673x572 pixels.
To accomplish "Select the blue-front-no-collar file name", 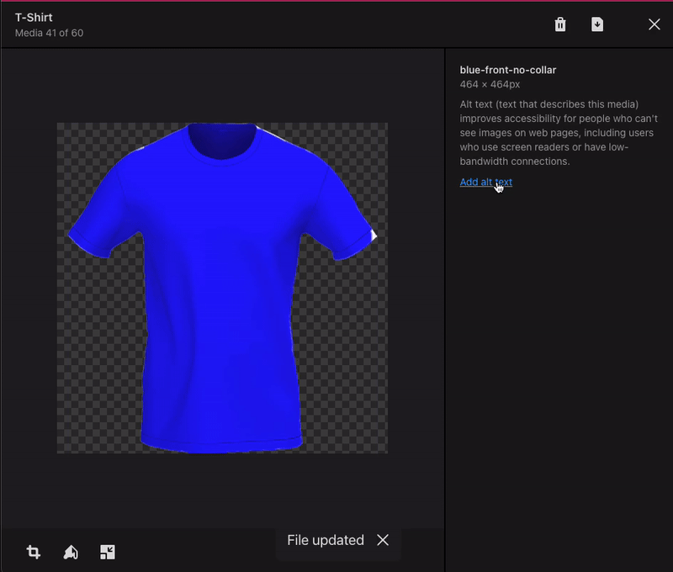I will click(507, 70).
